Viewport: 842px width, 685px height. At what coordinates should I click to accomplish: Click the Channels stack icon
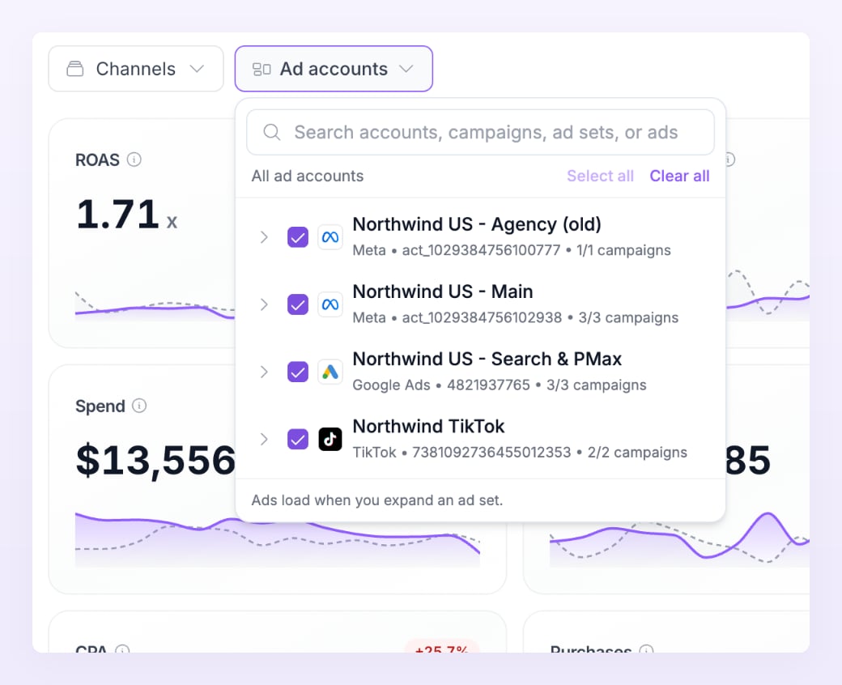(75, 69)
